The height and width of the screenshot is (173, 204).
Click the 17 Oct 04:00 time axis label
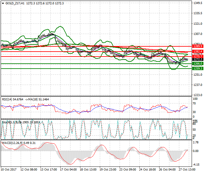tap(68, 170)
